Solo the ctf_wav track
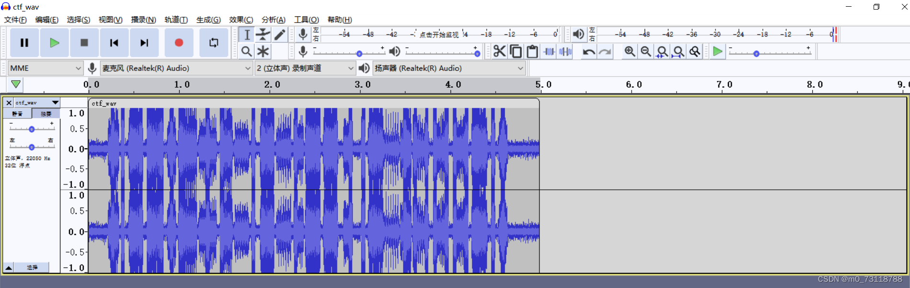Viewport: 910px width, 288px height. 46,114
